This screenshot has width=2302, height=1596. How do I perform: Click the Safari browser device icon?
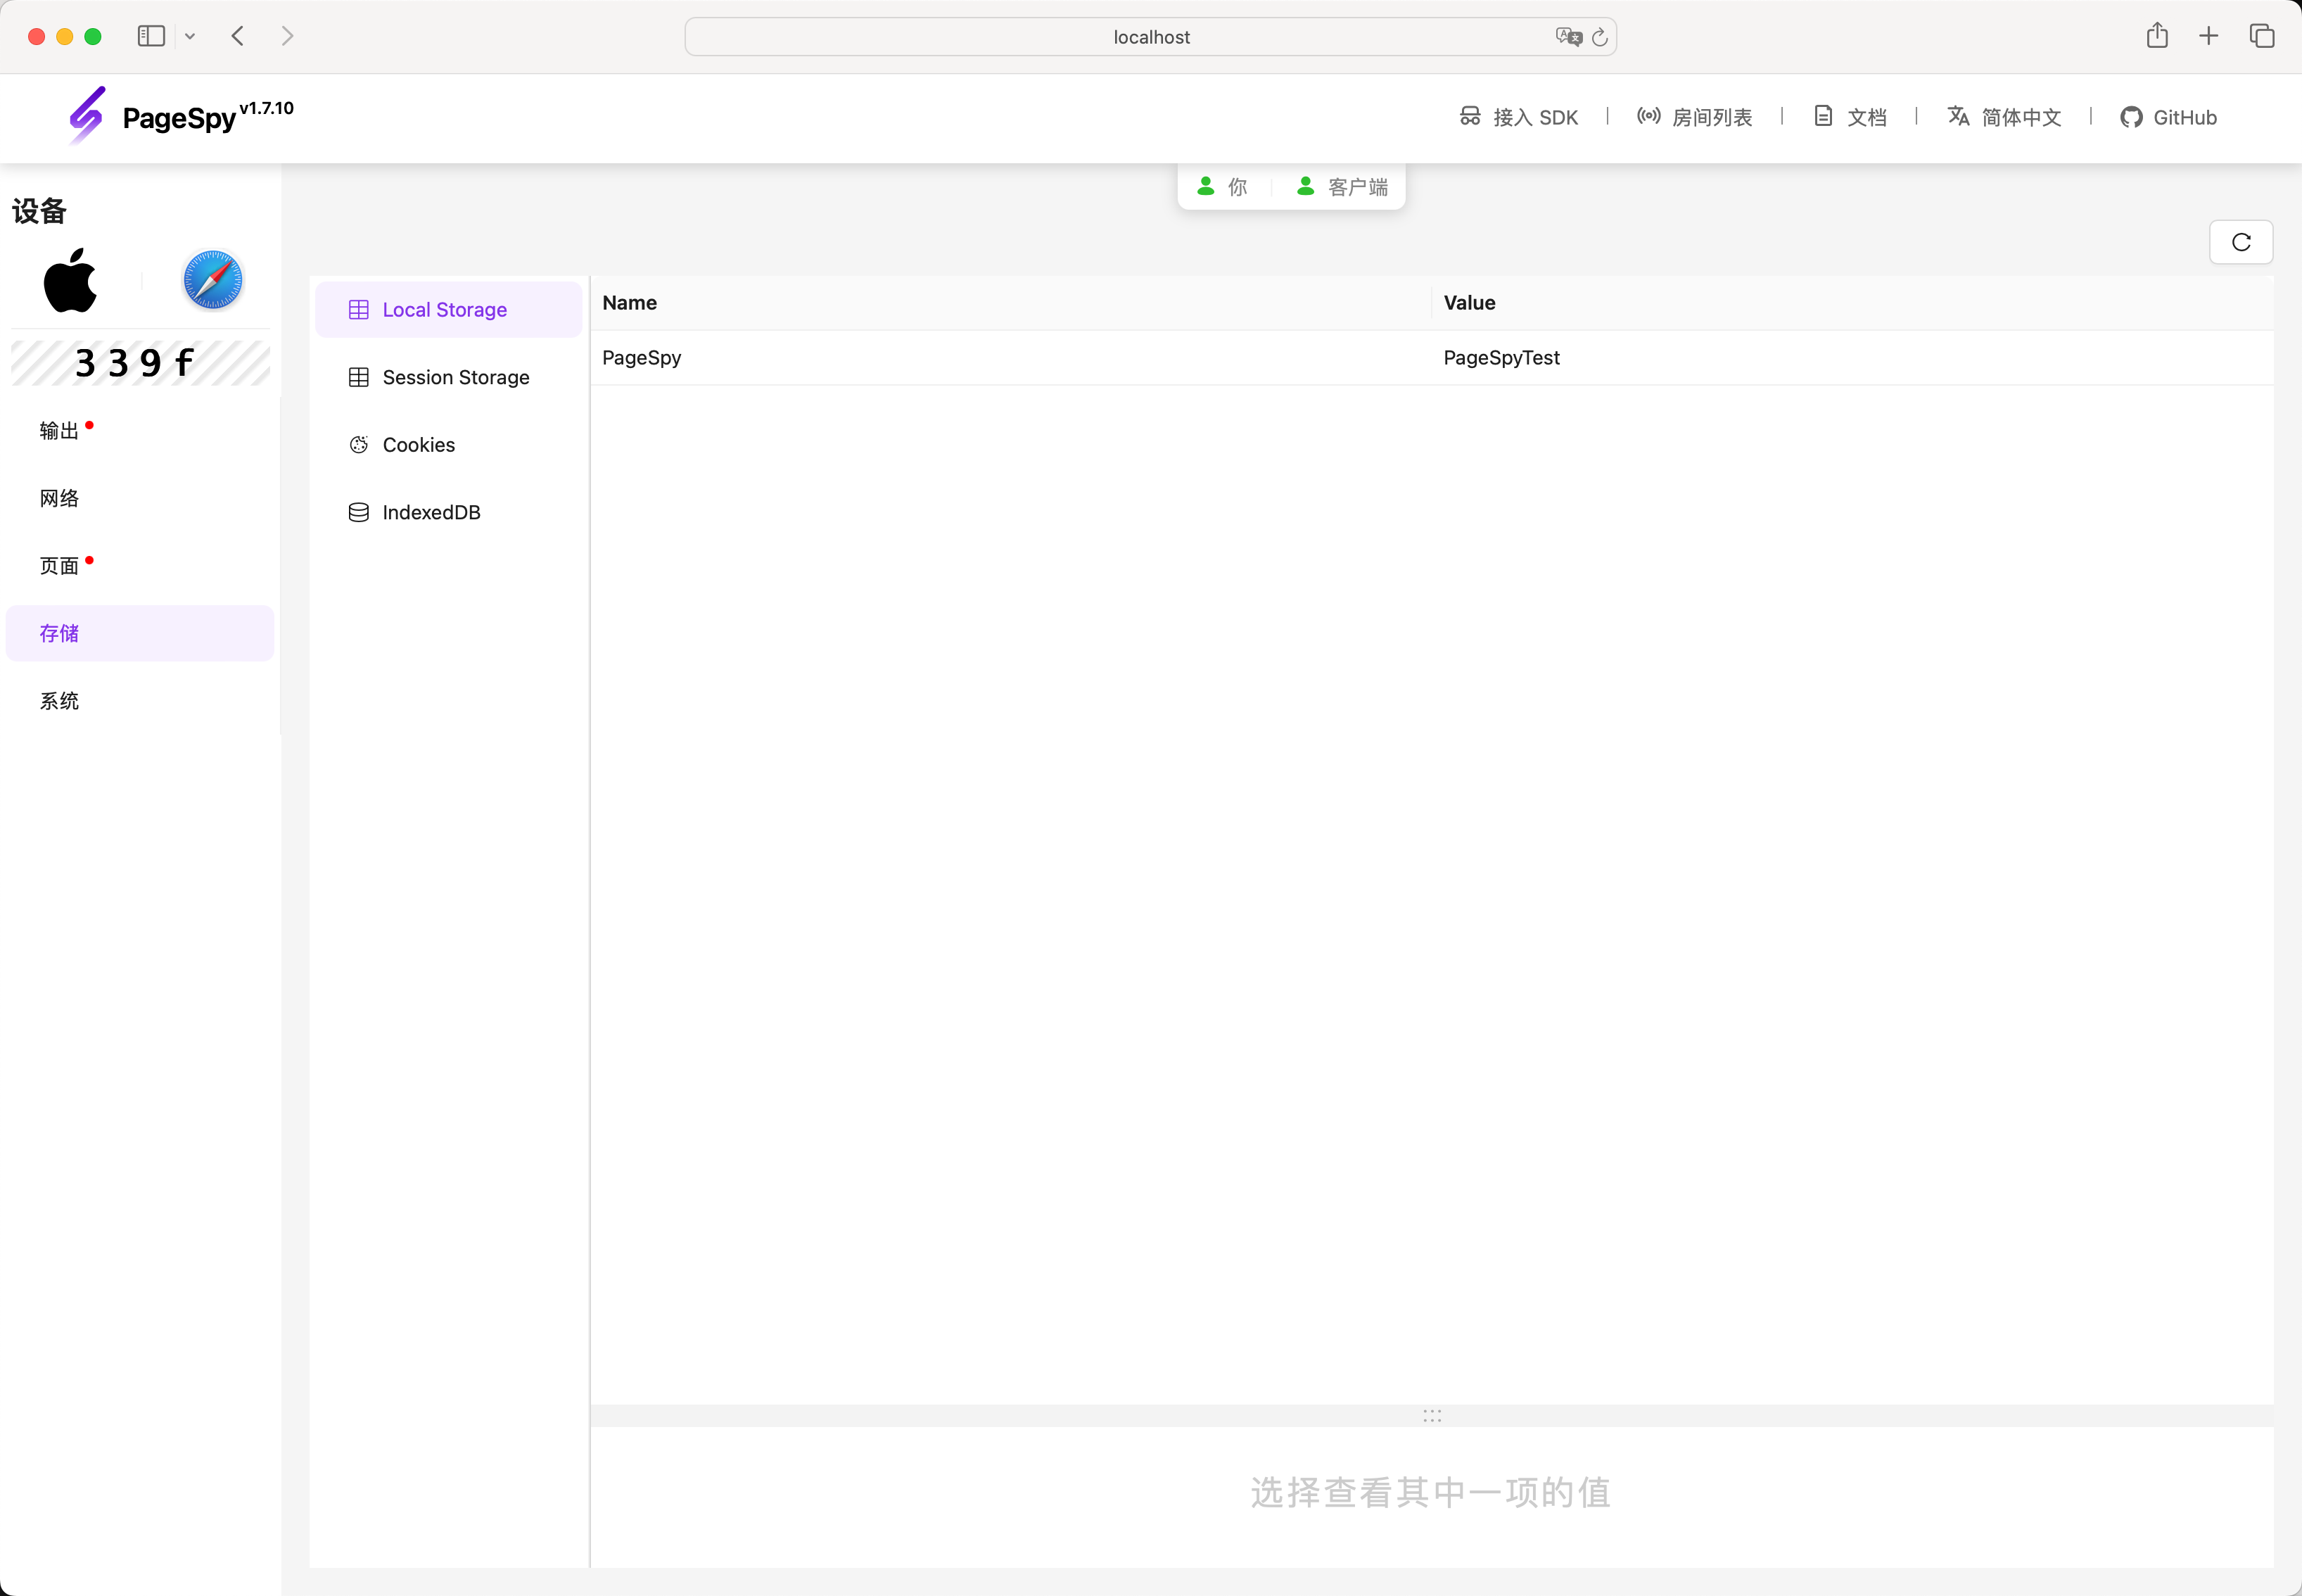213,280
